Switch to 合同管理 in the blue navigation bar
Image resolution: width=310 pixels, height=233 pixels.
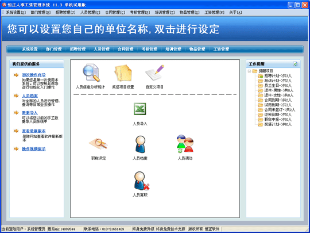[x=125, y=49]
